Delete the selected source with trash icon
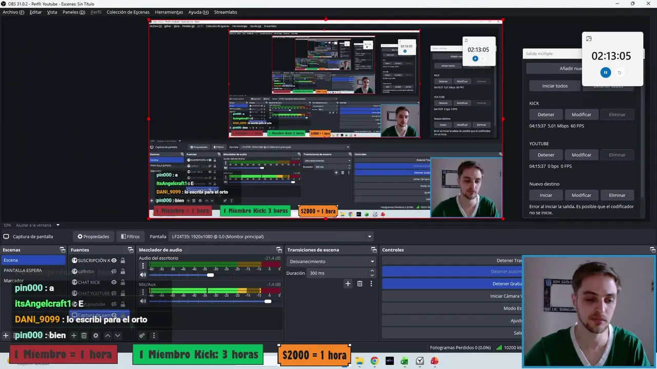The height and width of the screenshot is (369, 657). [84, 336]
